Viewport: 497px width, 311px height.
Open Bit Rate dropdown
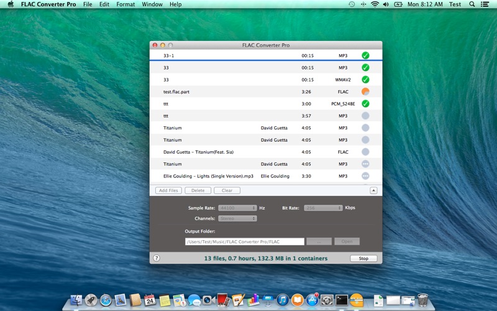[323, 208]
